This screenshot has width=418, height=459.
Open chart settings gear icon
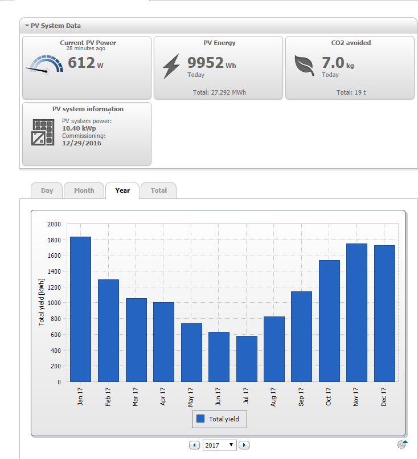click(x=401, y=445)
